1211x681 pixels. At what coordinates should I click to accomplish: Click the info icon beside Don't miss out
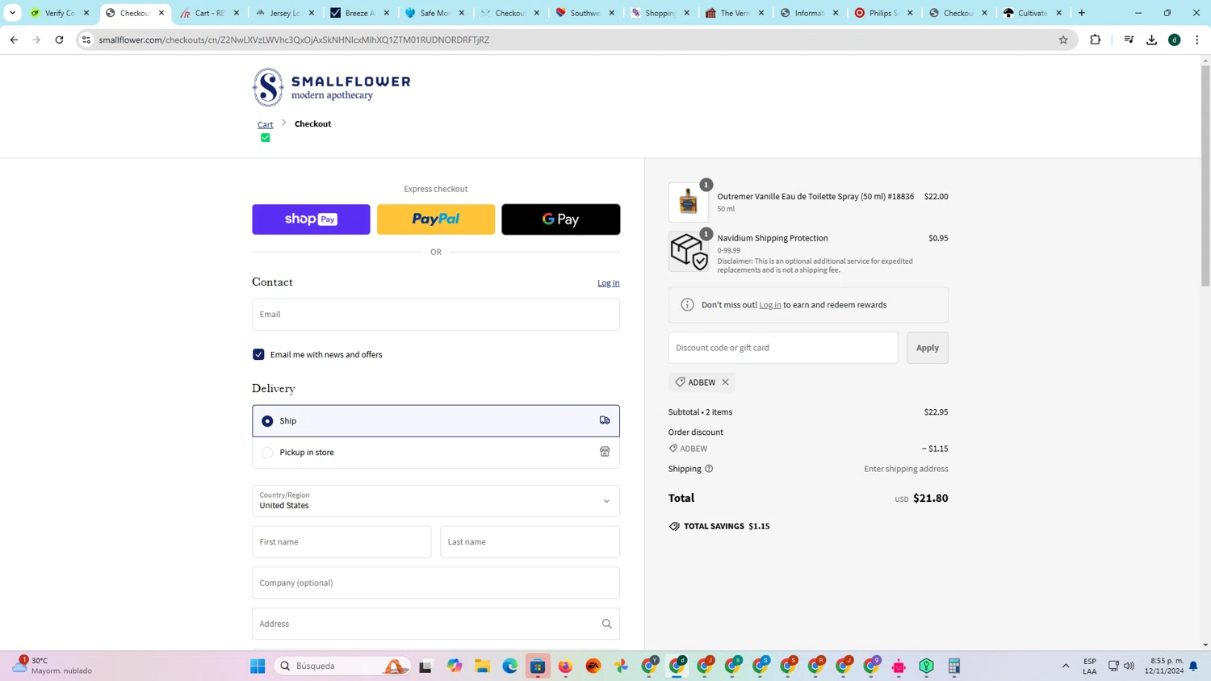click(687, 305)
